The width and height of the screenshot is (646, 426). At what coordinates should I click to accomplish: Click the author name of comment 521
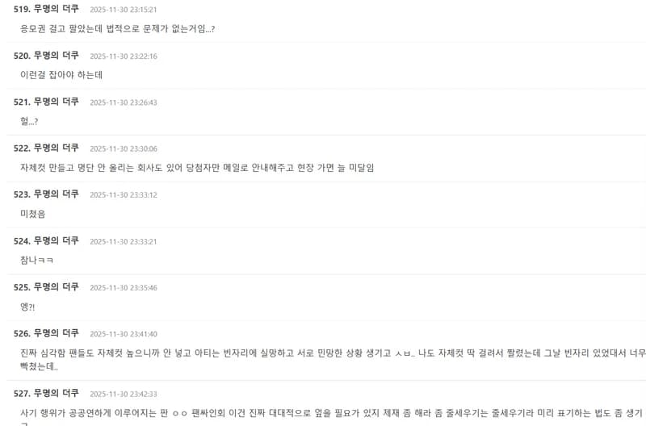(x=56, y=101)
